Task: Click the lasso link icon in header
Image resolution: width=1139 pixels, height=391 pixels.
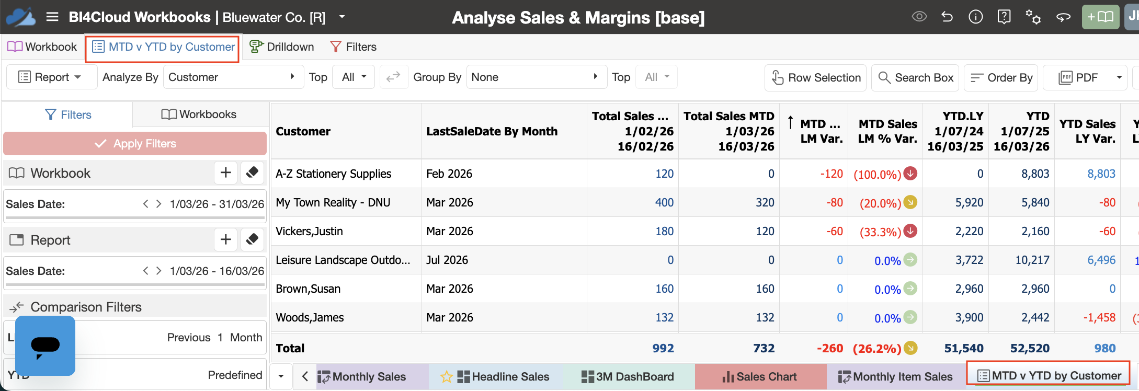Action: point(1063,17)
